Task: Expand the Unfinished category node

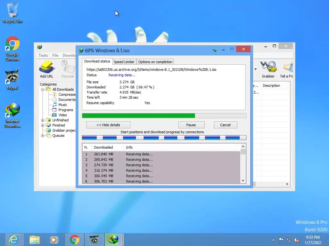Action: tap(43, 120)
